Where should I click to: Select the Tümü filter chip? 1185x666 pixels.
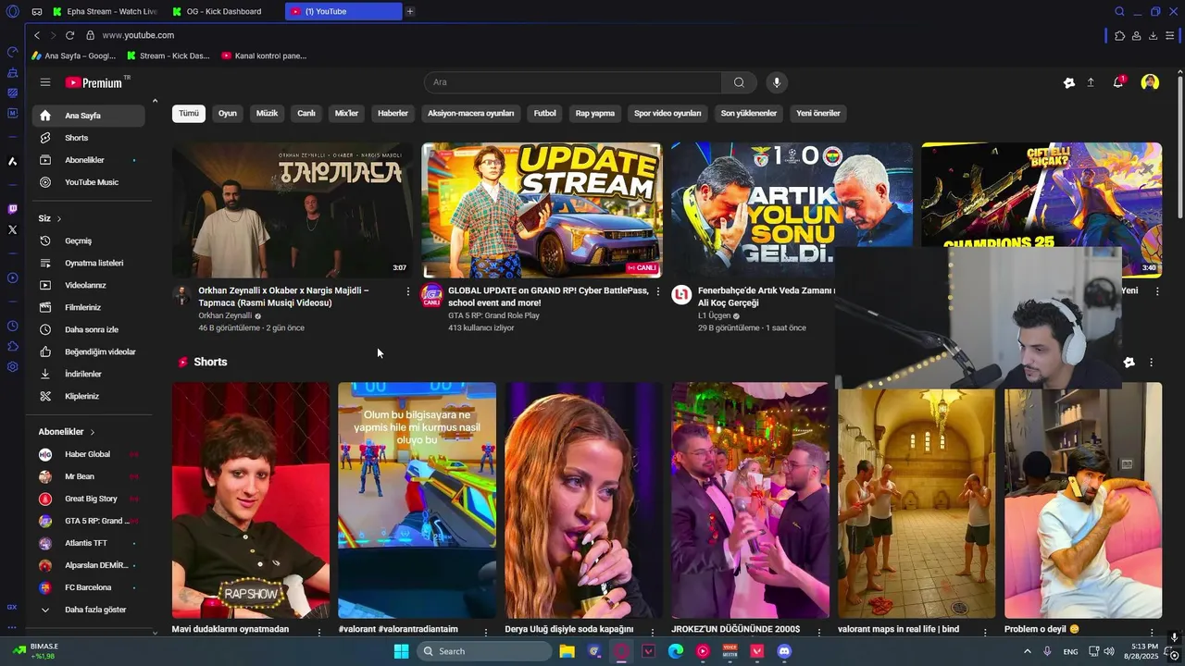click(x=189, y=113)
